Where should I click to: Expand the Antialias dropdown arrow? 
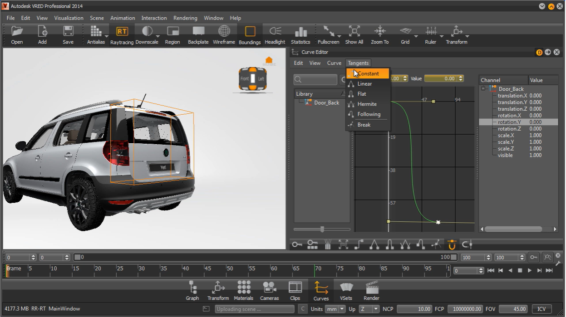(x=107, y=36)
